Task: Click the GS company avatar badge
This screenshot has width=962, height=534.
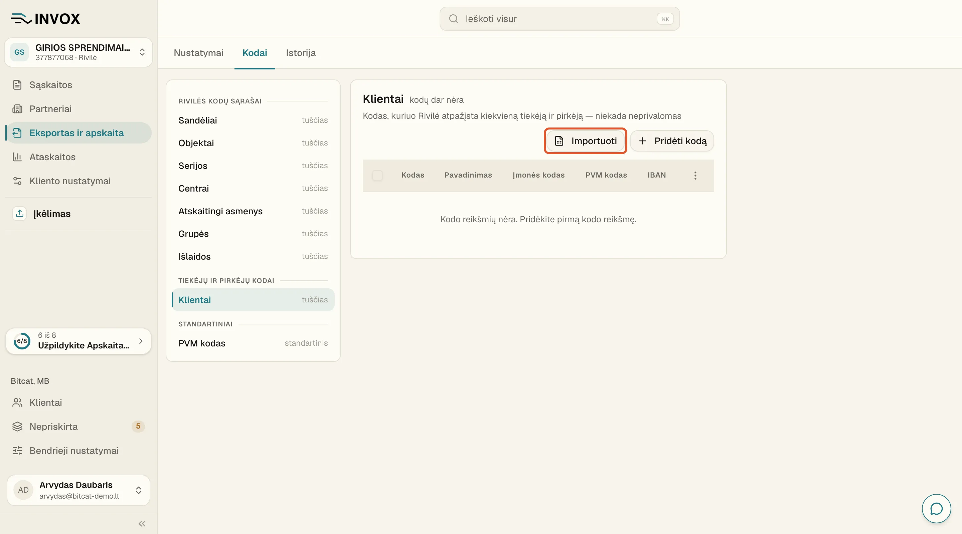Action: [19, 52]
